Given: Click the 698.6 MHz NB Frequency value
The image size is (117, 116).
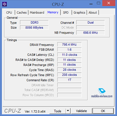Looking at the screenshot, I should [x=90, y=33].
